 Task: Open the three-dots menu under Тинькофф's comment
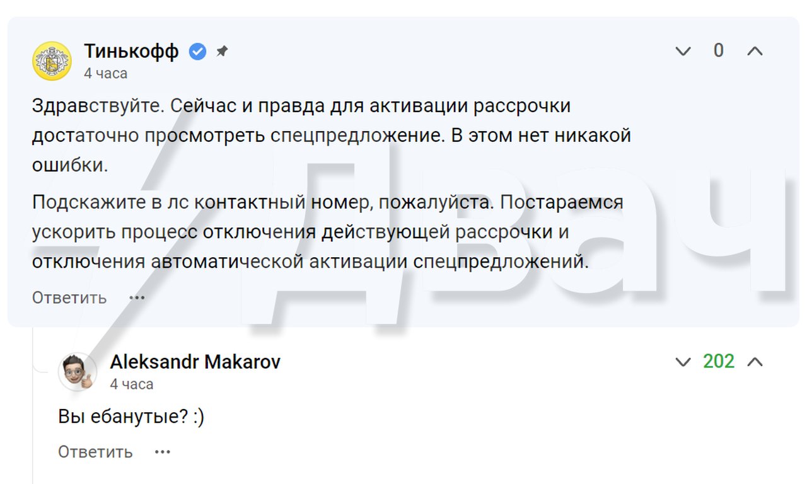click(x=137, y=297)
